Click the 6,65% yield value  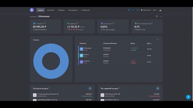pyautogui.click(x=104, y=27)
